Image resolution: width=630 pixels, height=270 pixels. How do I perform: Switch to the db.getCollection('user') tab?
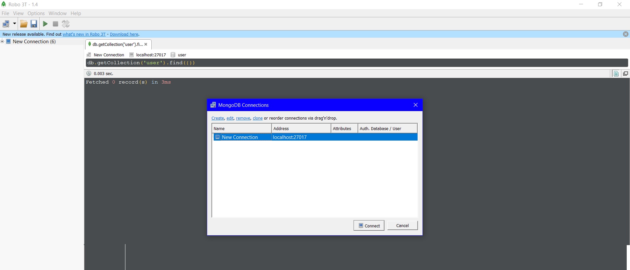118,44
